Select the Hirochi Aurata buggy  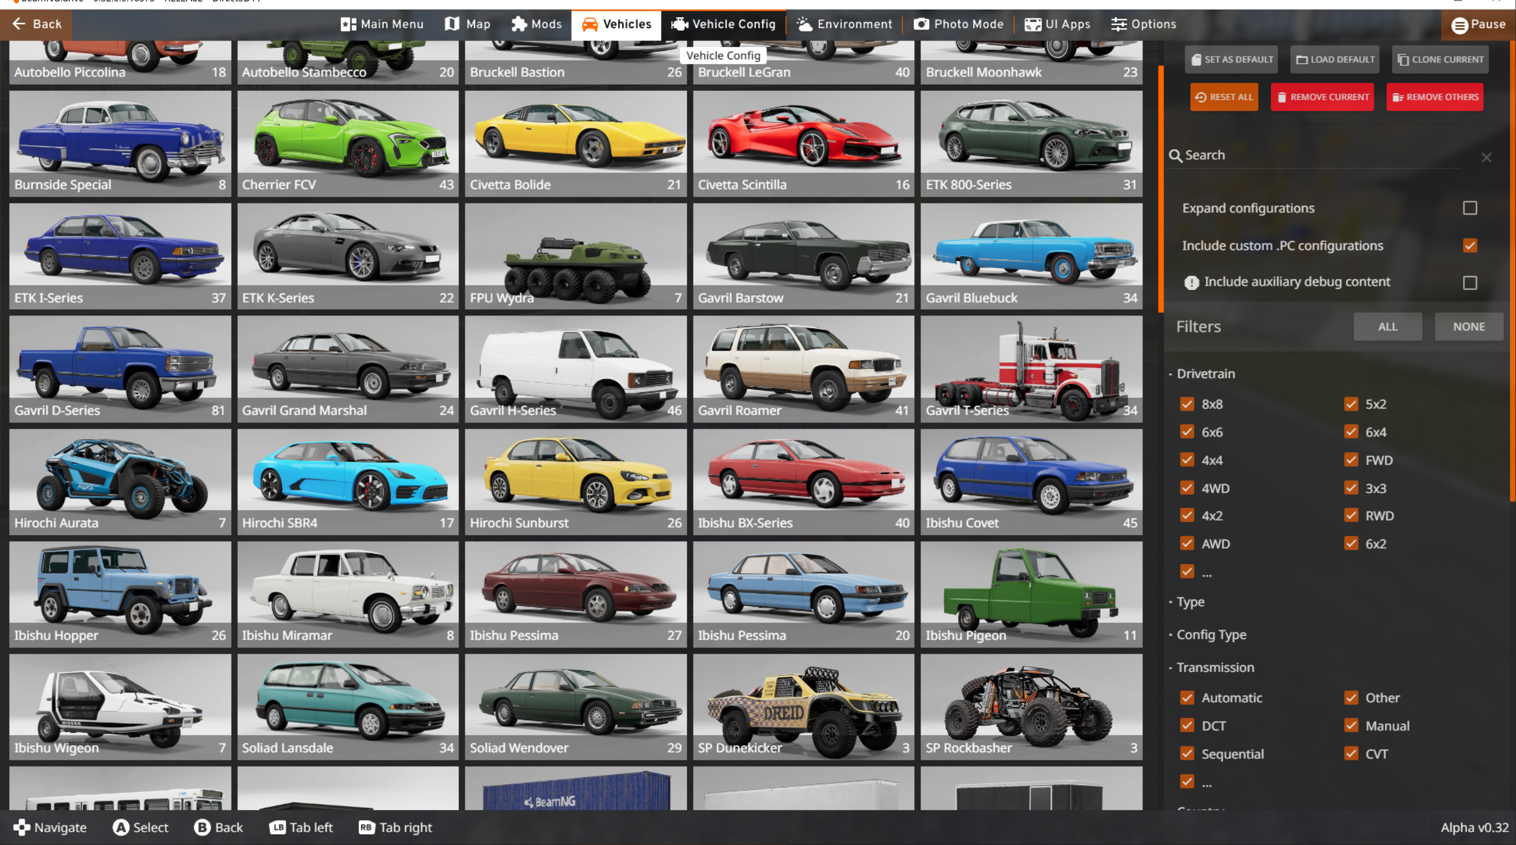click(x=120, y=482)
